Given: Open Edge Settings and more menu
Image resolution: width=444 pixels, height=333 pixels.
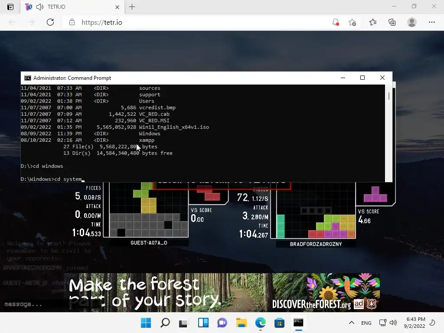Looking at the screenshot, I should 431,22.
